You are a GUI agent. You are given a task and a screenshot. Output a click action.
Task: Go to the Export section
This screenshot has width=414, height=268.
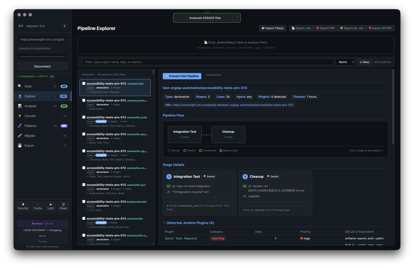tap(42, 145)
